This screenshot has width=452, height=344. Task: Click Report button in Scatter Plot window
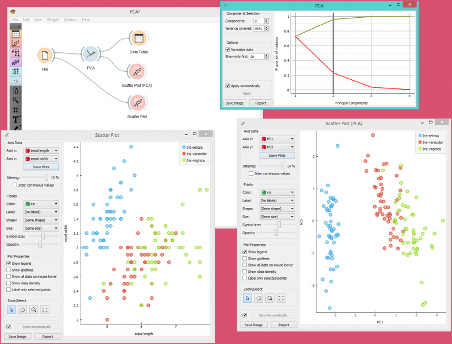48,336
